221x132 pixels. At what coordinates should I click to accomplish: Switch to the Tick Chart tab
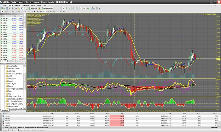(x=11, y=61)
